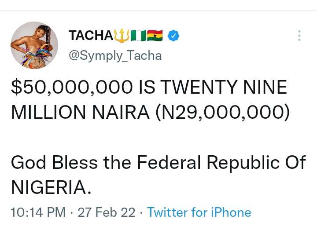This screenshot has height=230, width=317.
Task: Click the Nigerian flag emoji in the name
Action: coord(139,35)
